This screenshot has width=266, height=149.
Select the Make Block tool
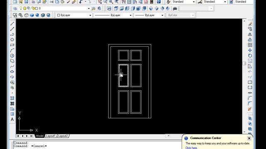[12, 88]
